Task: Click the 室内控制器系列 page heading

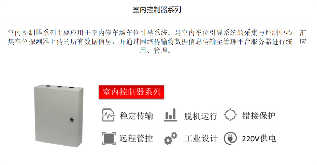Action: click(x=157, y=10)
